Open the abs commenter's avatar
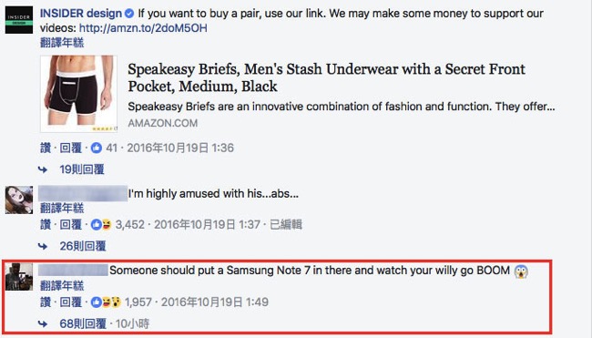 click(x=19, y=200)
